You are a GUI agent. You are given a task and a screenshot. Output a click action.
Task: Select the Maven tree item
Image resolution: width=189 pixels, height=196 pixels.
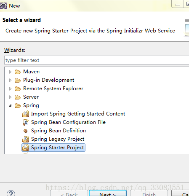pos(31,72)
